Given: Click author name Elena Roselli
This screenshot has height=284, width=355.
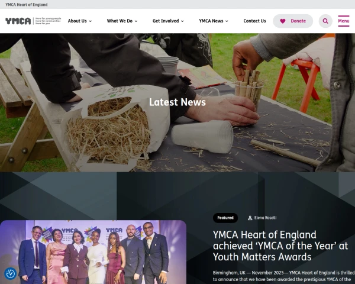Looking at the screenshot, I should [x=265, y=218].
